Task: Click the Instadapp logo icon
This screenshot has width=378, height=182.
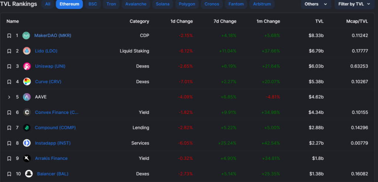Action: point(27,143)
